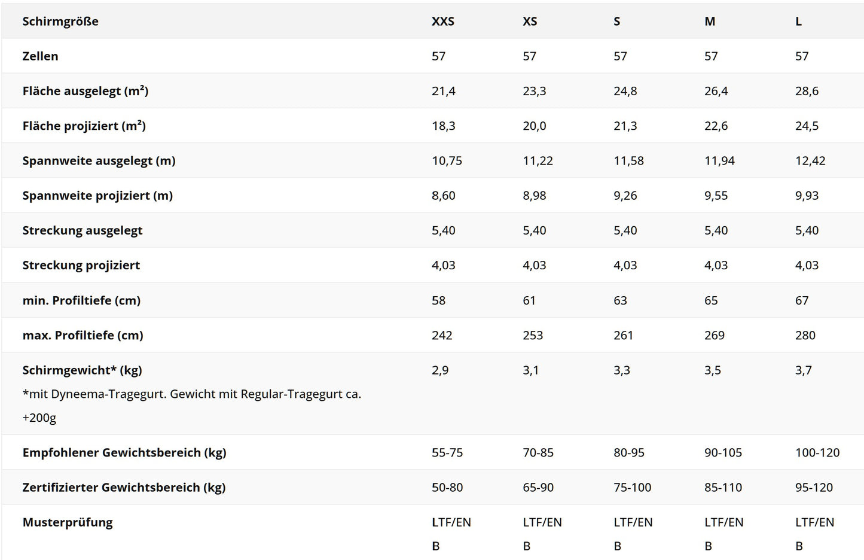
Task: Click Spannweite projiziert value 9,55
Action: [716, 196]
